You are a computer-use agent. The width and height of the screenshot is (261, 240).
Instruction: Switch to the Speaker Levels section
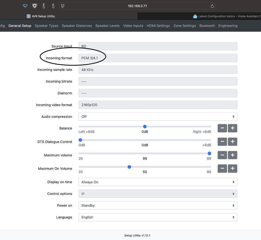(x=107, y=25)
